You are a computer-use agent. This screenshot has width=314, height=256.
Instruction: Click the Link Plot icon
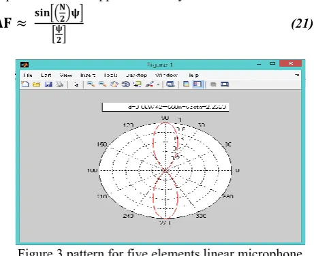170,84
